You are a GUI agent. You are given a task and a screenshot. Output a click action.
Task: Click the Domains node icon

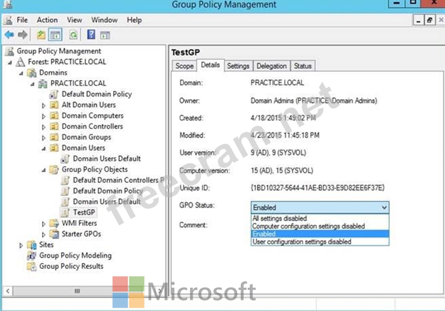pos(32,73)
